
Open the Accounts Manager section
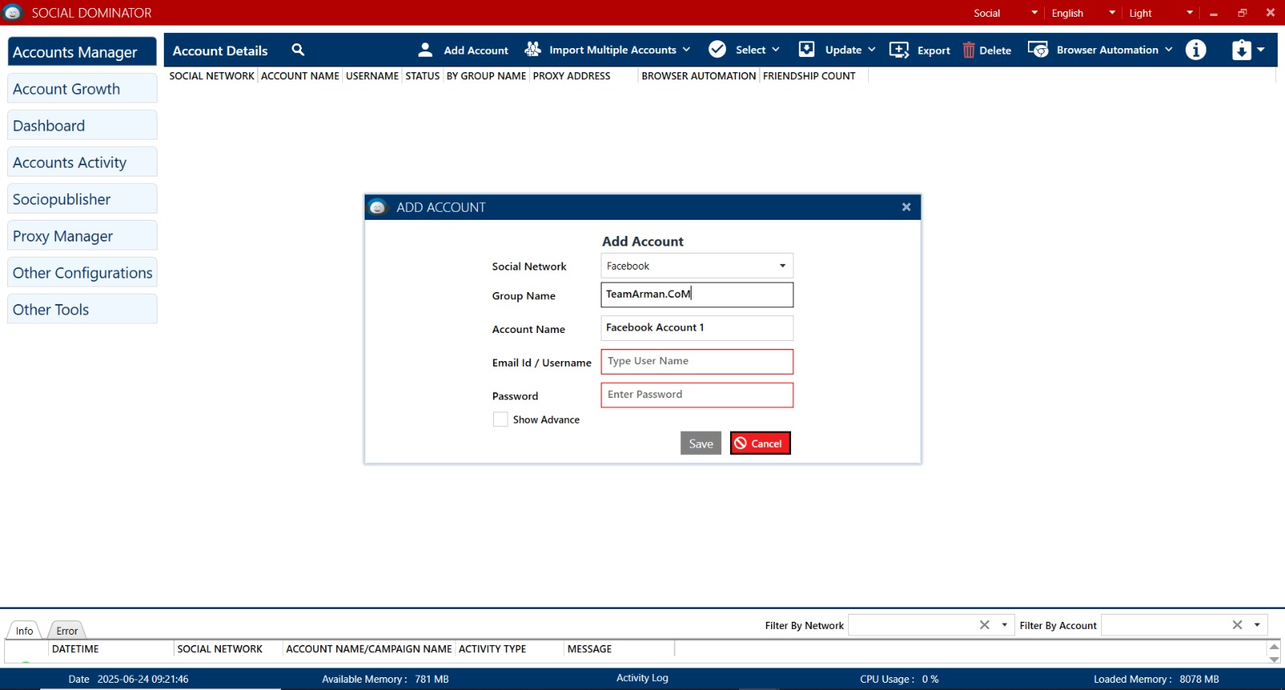pyautogui.click(x=82, y=51)
